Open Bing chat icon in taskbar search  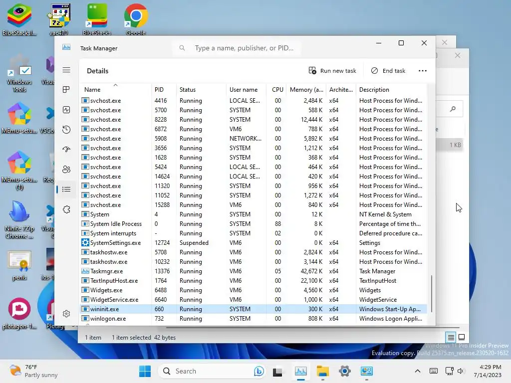click(x=259, y=371)
